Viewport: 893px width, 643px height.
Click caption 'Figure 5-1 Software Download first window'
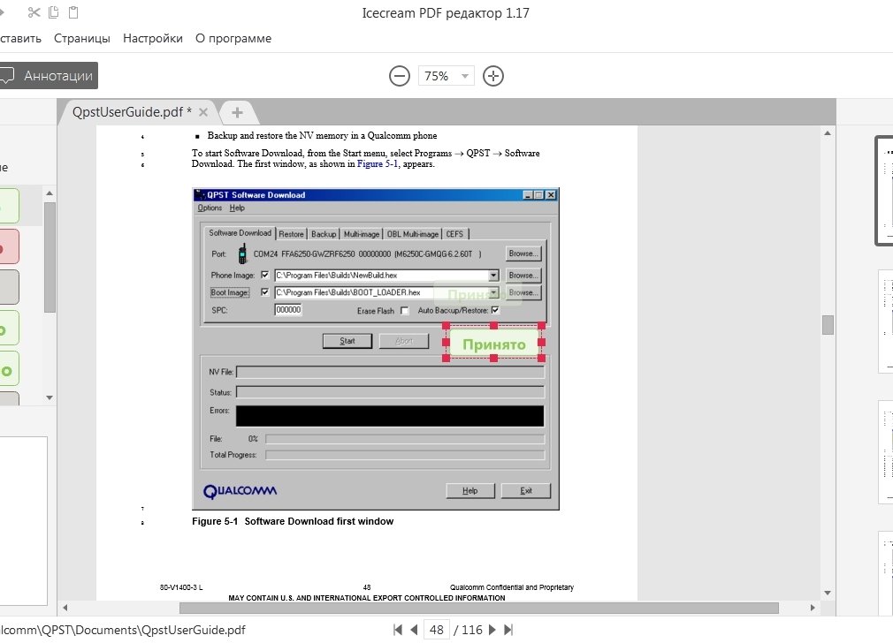point(293,521)
